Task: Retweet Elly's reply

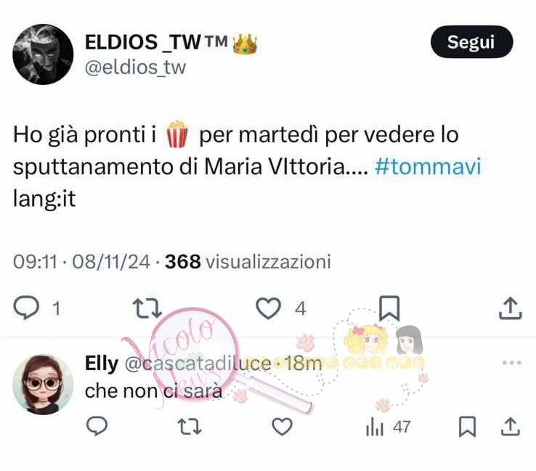Action: pyautogui.click(x=190, y=427)
